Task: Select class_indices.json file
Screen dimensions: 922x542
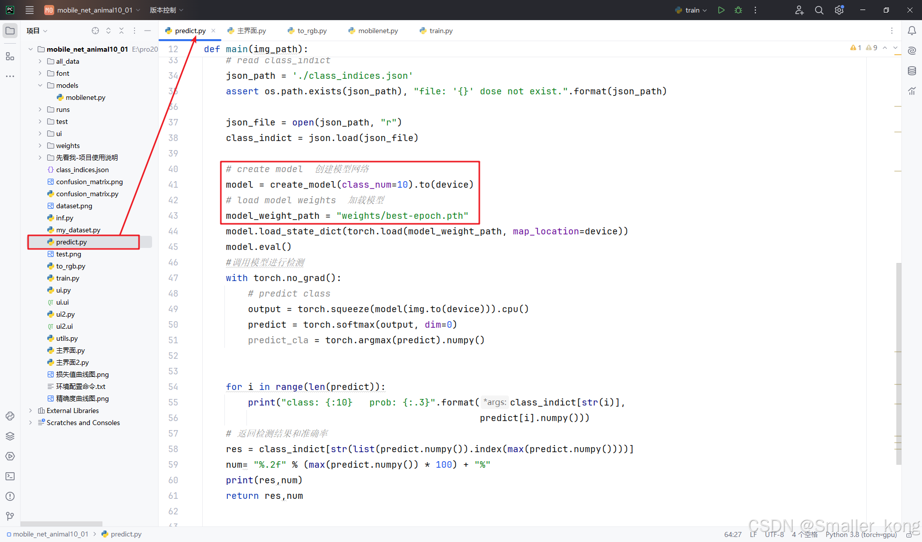Action: point(82,170)
